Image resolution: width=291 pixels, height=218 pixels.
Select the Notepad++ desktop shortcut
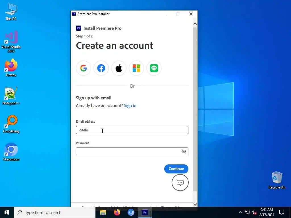[11, 96]
